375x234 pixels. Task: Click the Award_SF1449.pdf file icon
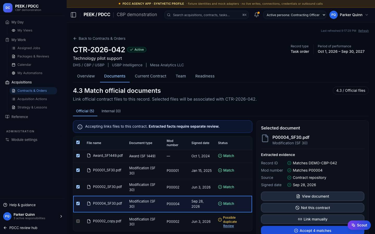coord(89,156)
